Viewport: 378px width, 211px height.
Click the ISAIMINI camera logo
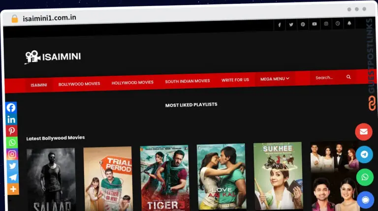click(x=53, y=57)
